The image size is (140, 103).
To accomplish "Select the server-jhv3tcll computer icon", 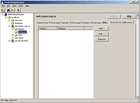I will 13,41.
